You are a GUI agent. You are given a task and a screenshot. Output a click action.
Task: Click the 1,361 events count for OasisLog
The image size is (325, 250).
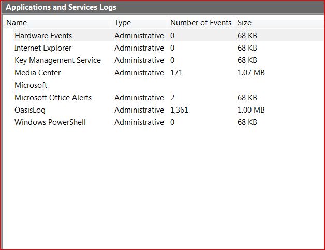(x=179, y=110)
